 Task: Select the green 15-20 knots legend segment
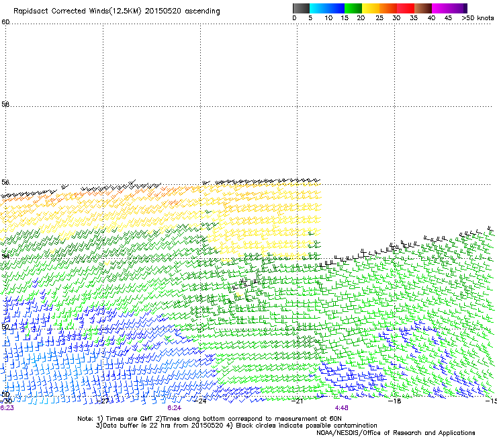(353, 8)
